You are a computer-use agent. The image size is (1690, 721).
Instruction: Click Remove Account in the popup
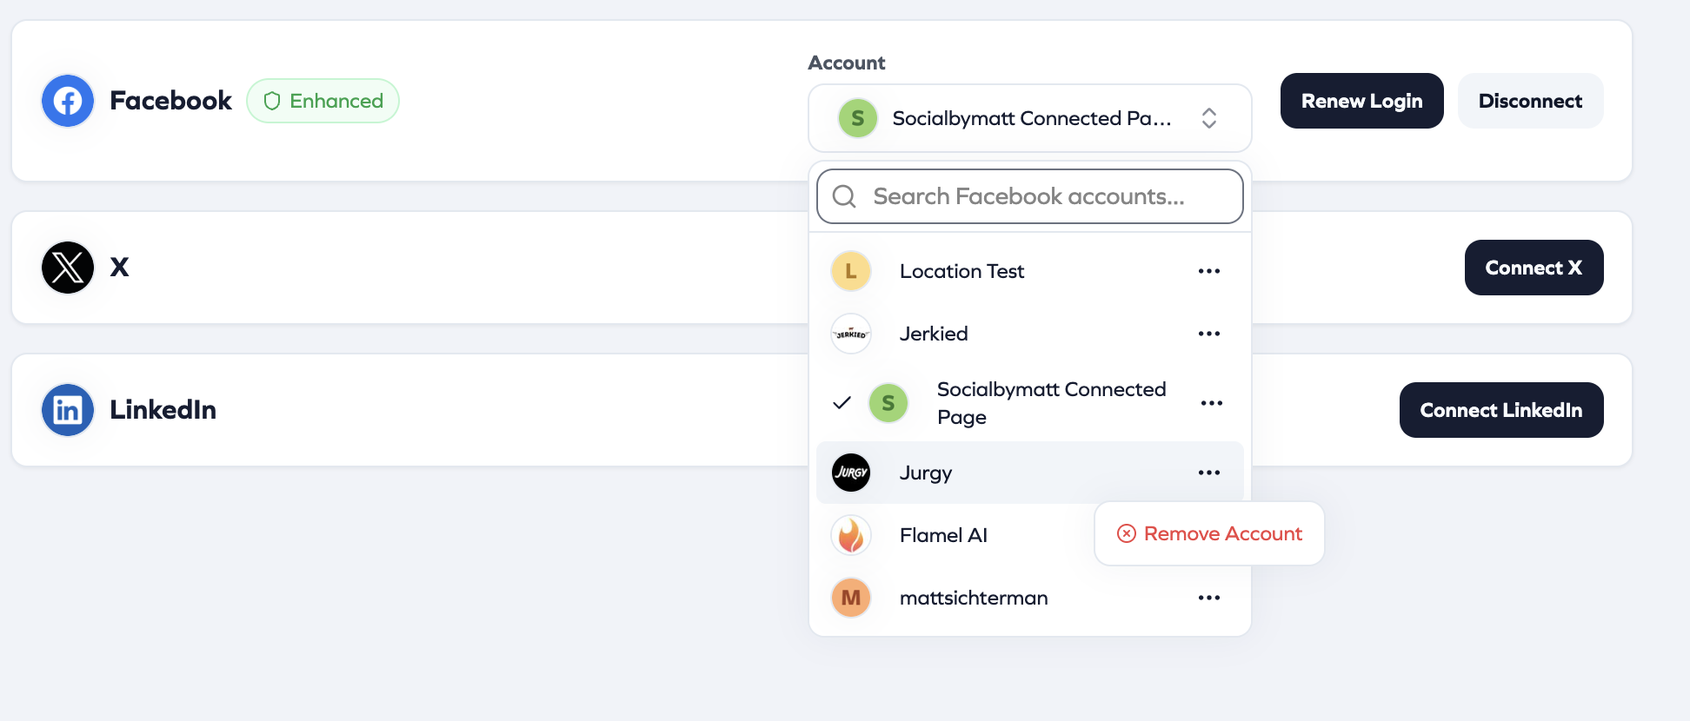coord(1209,533)
